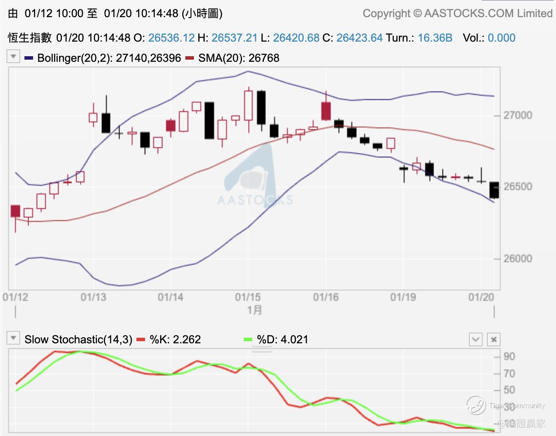Click the open price 26536.12
The image size is (556, 436).
[171, 38]
